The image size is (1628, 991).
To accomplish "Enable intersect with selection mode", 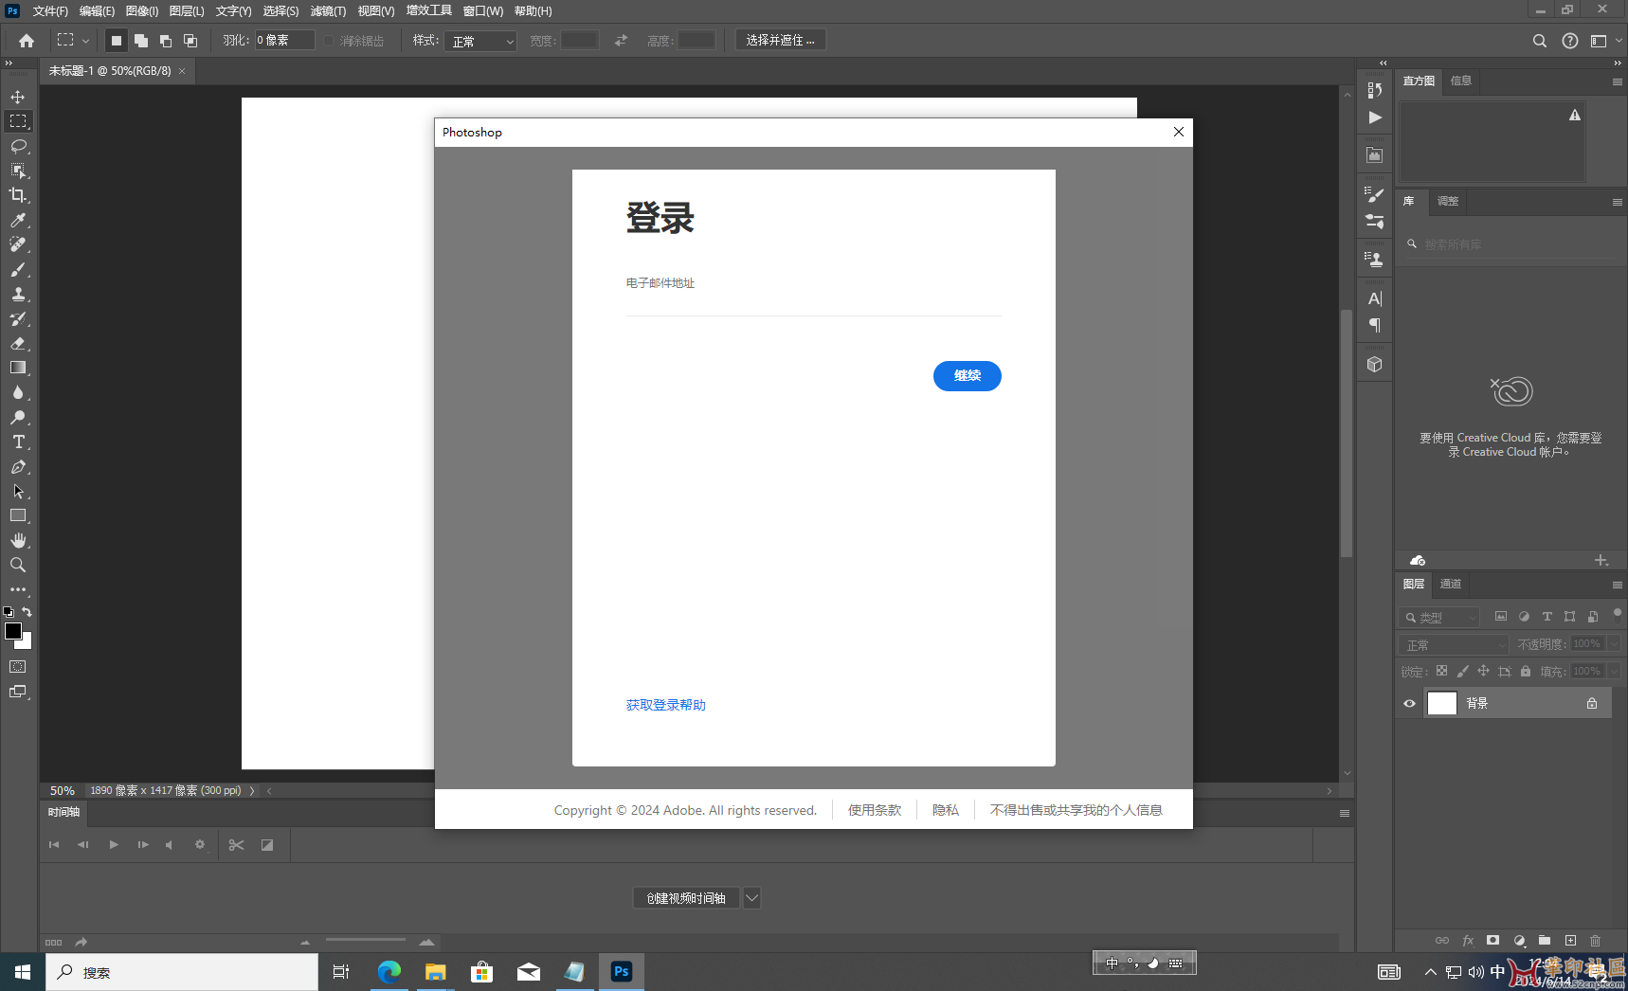I will [190, 41].
